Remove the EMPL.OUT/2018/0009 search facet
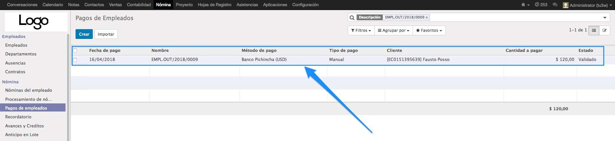The width and height of the screenshot is (615, 141). (427, 18)
